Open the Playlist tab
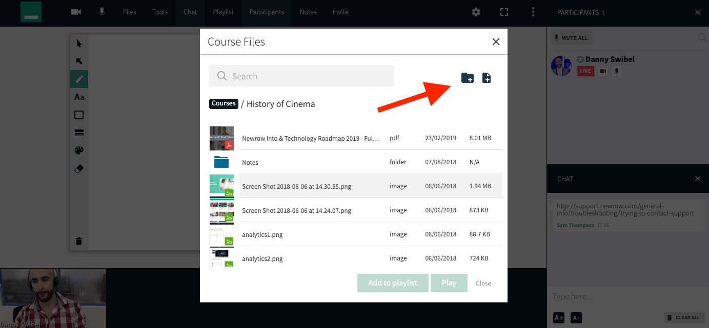709x328 pixels. (224, 12)
